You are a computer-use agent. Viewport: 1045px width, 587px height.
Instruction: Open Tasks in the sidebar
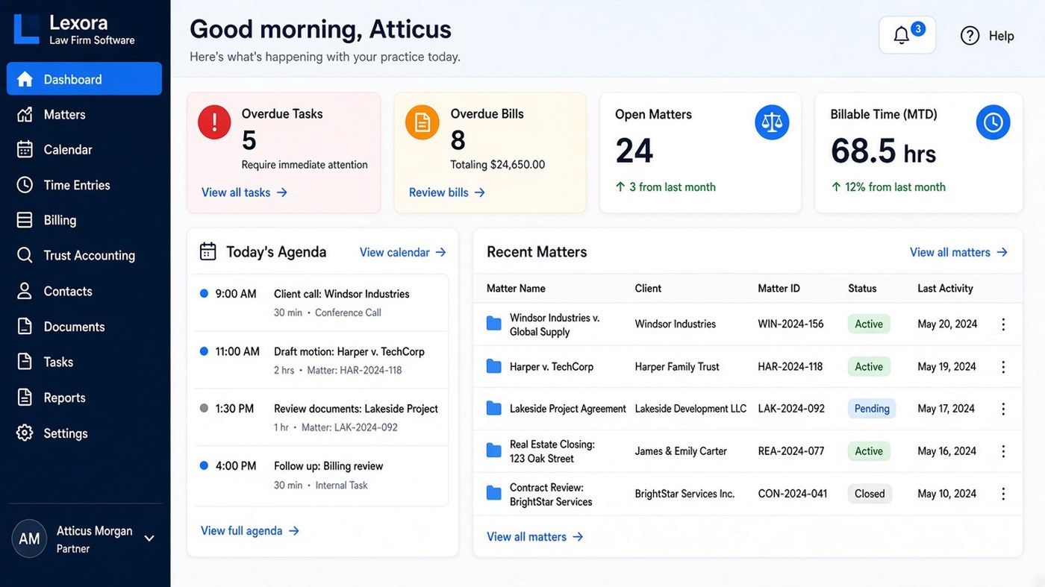coord(84,362)
